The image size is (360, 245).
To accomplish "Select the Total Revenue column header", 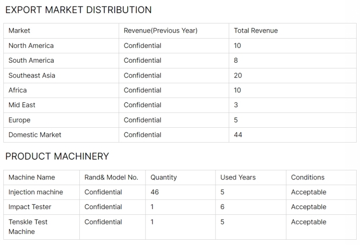I will 256,31.
